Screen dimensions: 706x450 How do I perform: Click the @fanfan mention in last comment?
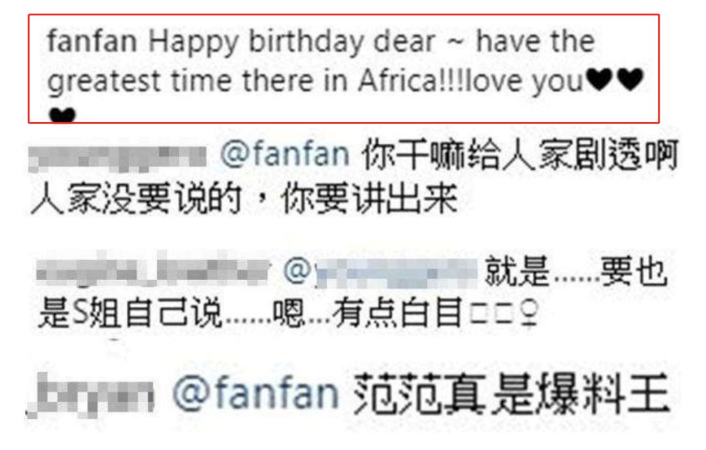pyautogui.click(x=256, y=393)
